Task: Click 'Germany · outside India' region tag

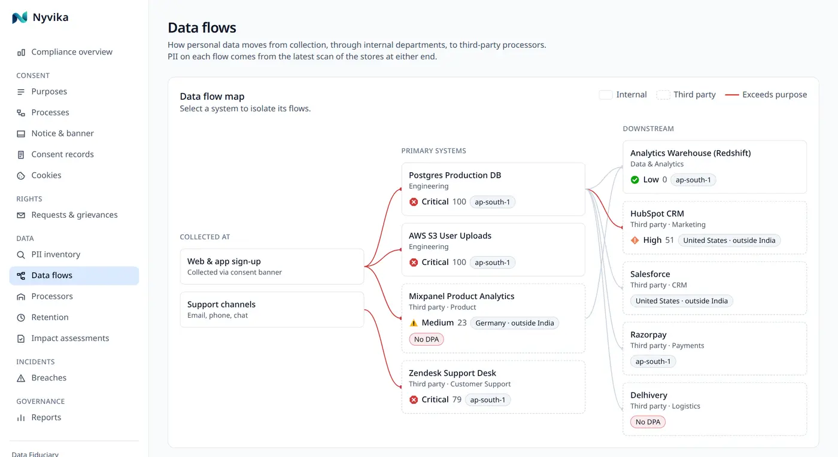Action: [515, 323]
